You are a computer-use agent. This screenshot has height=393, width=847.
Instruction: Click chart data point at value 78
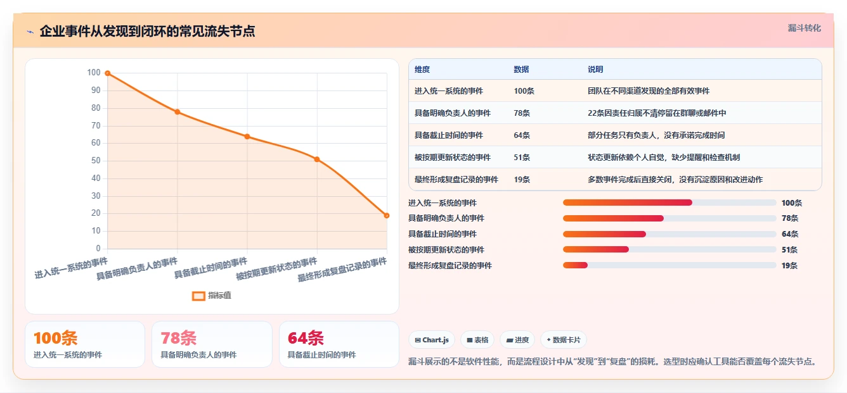[x=178, y=112]
